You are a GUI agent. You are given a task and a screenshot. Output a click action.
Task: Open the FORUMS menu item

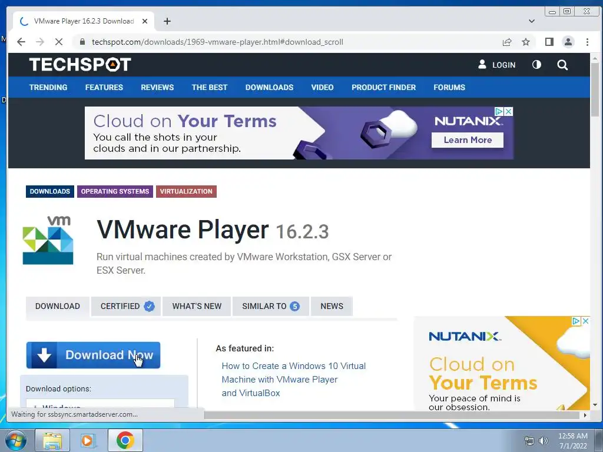point(449,87)
